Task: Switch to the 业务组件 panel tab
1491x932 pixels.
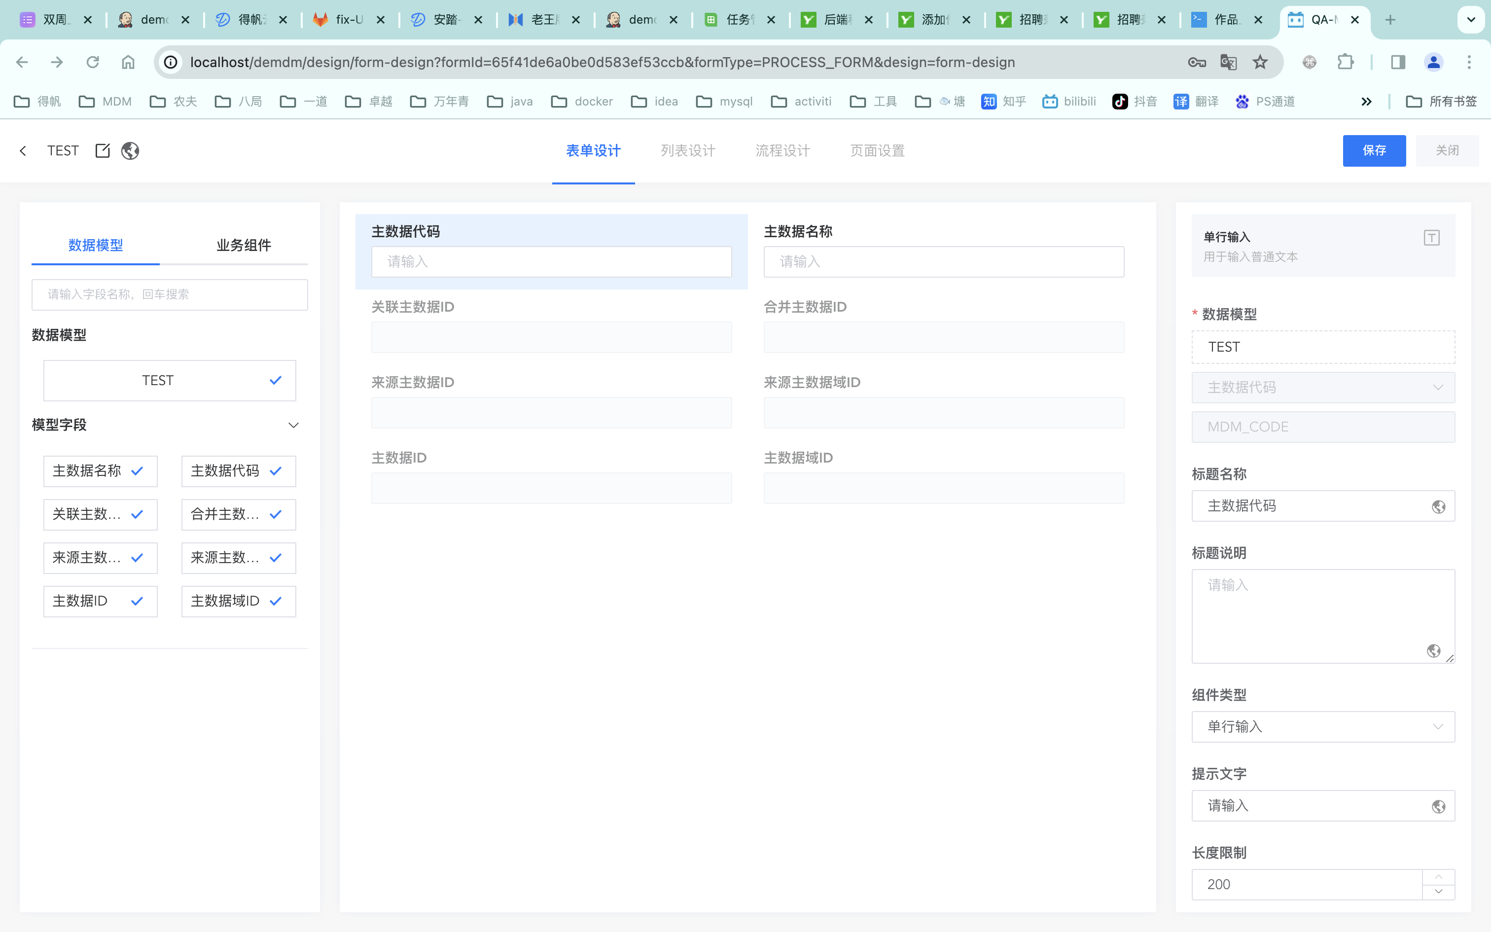Action: tap(244, 246)
